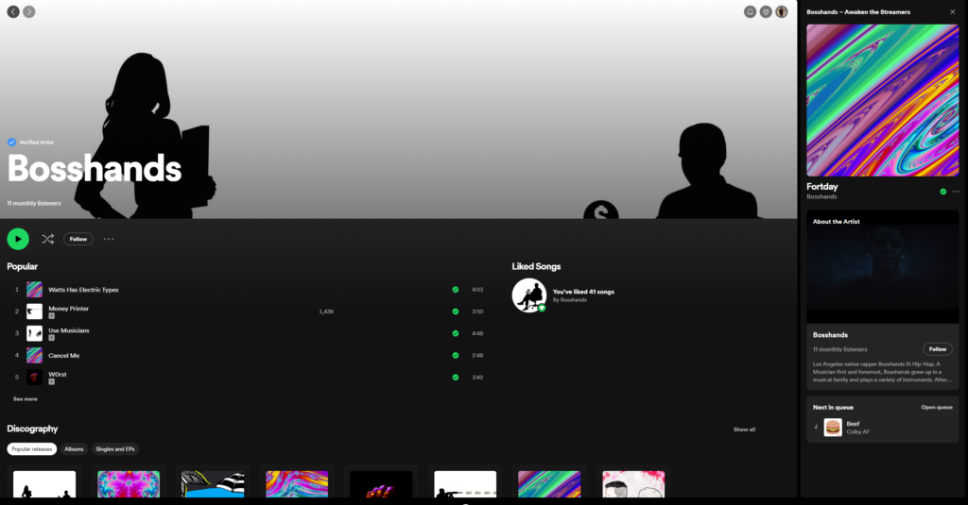Click the Verified Artist badge
Viewport: 968px width, 505px height.
pos(30,142)
